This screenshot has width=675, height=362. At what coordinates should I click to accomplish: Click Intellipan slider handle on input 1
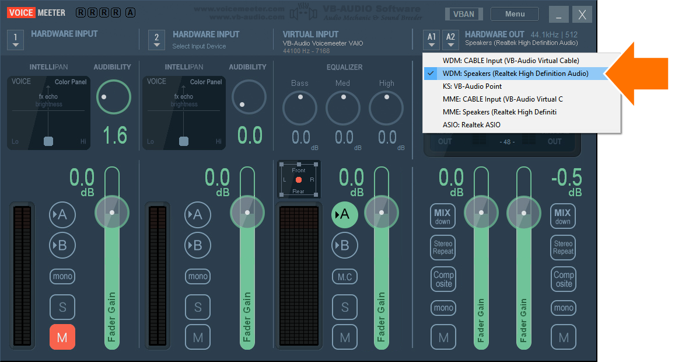pyautogui.click(x=48, y=141)
